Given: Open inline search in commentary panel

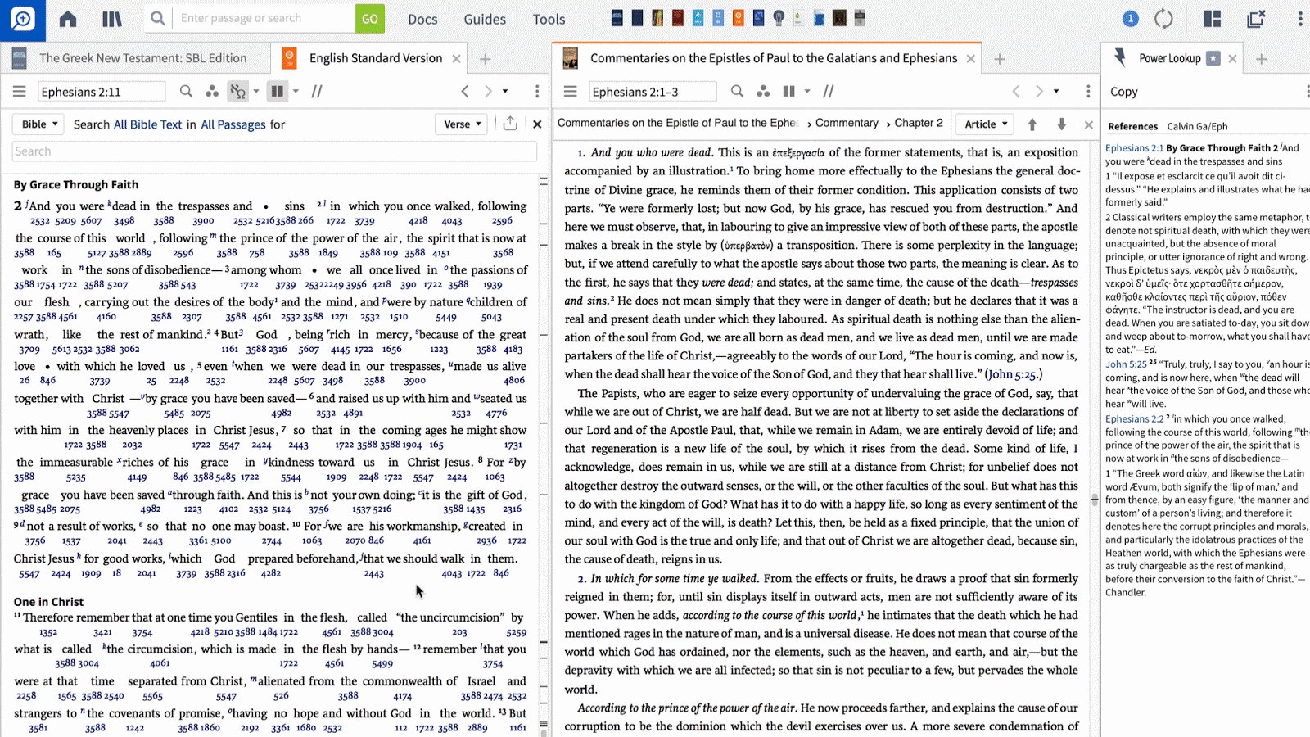Looking at the screenshot, I should pyautogui.click(x=737, y=92).
